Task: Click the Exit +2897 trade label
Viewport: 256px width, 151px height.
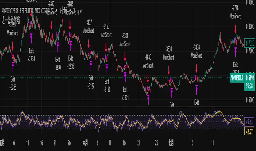Action: (x=58, y=63)
